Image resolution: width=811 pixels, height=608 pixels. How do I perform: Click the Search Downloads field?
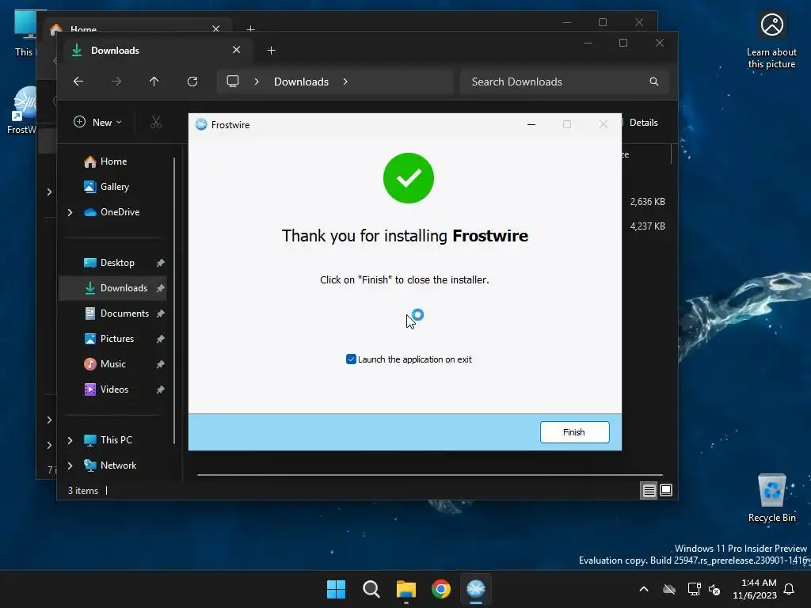coord(564,82)
